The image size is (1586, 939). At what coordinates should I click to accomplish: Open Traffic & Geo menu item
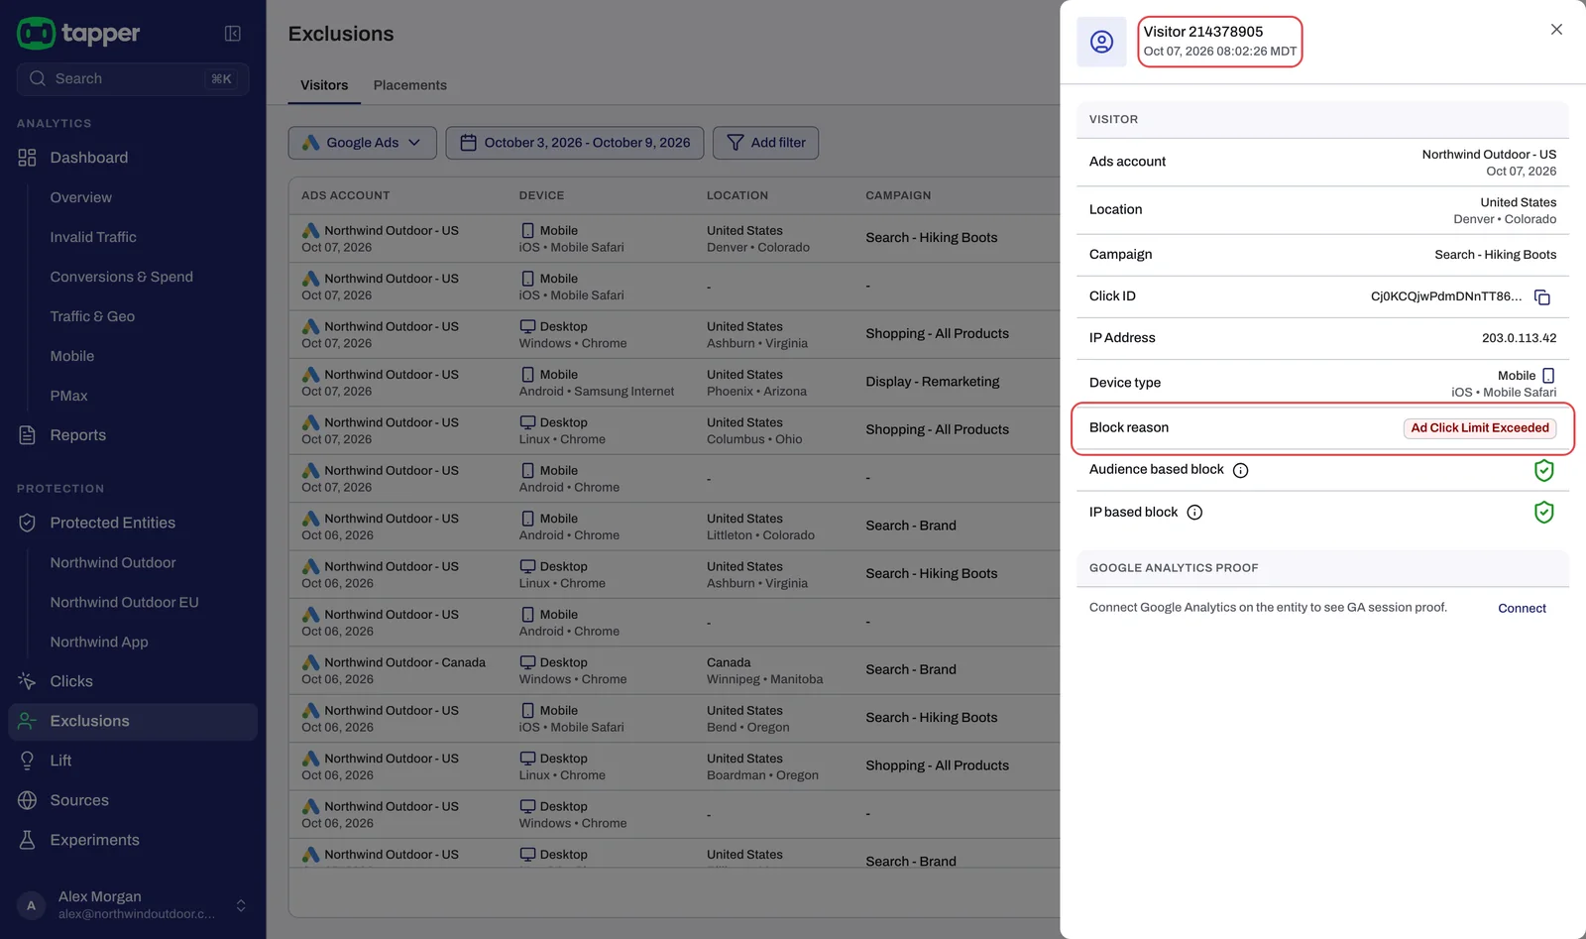tap(92, 316)
